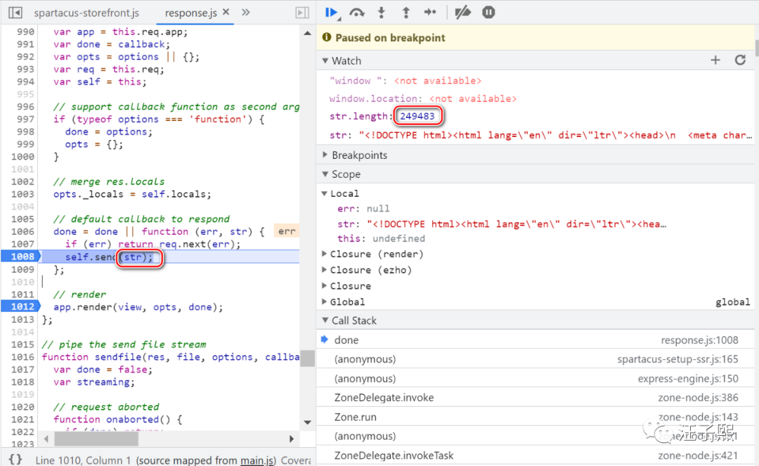Select ZoneDelegate.invoke call stack frame
Screen dimensions: 759x466
(536, 398)
